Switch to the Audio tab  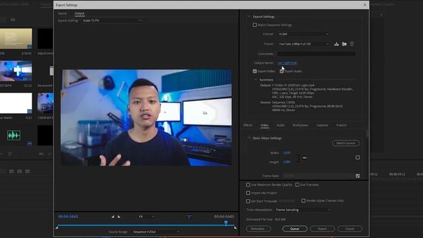click(x=280, y=125)
